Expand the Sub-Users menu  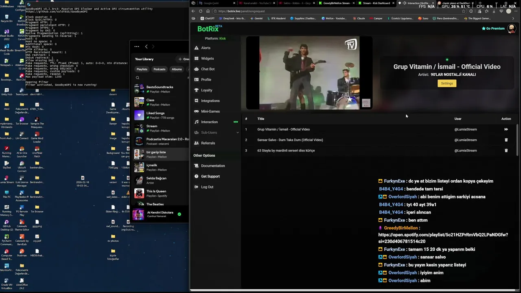pyautogui.click(x=217, y=133)
